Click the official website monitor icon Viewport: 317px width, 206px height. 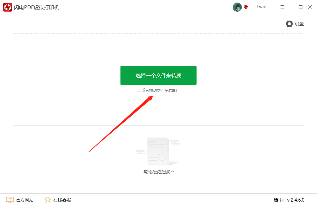click(10, 200)
